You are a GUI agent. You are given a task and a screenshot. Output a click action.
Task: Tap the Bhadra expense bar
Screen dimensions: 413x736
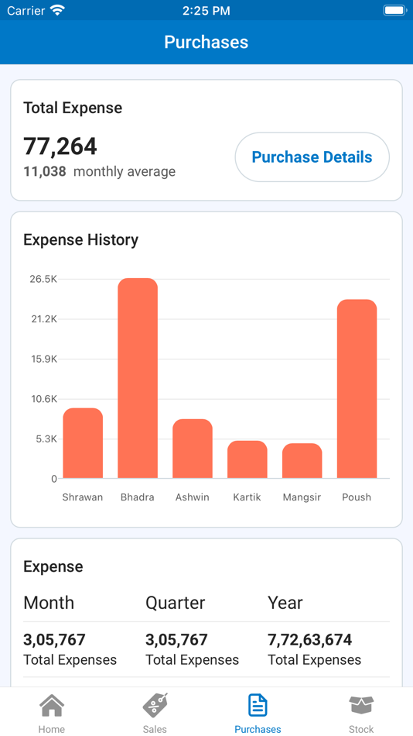click(138, 378)
